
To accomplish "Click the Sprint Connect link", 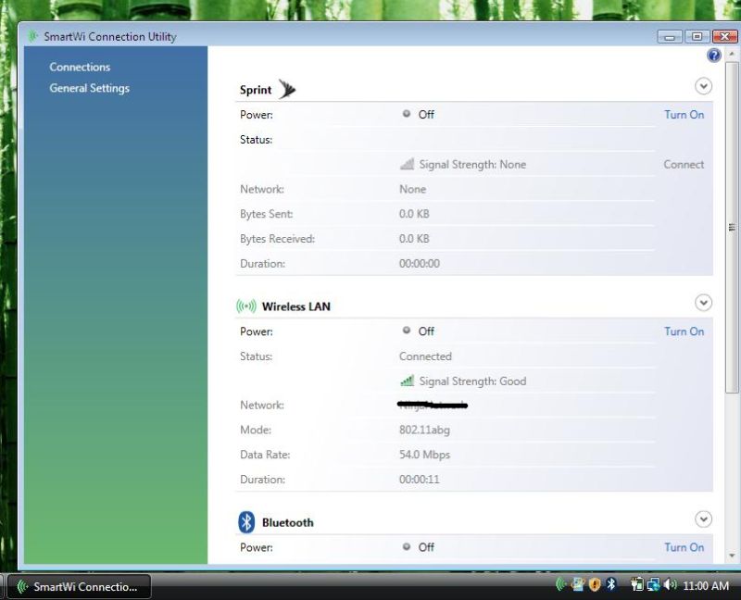I will click(x=684, y=165).
